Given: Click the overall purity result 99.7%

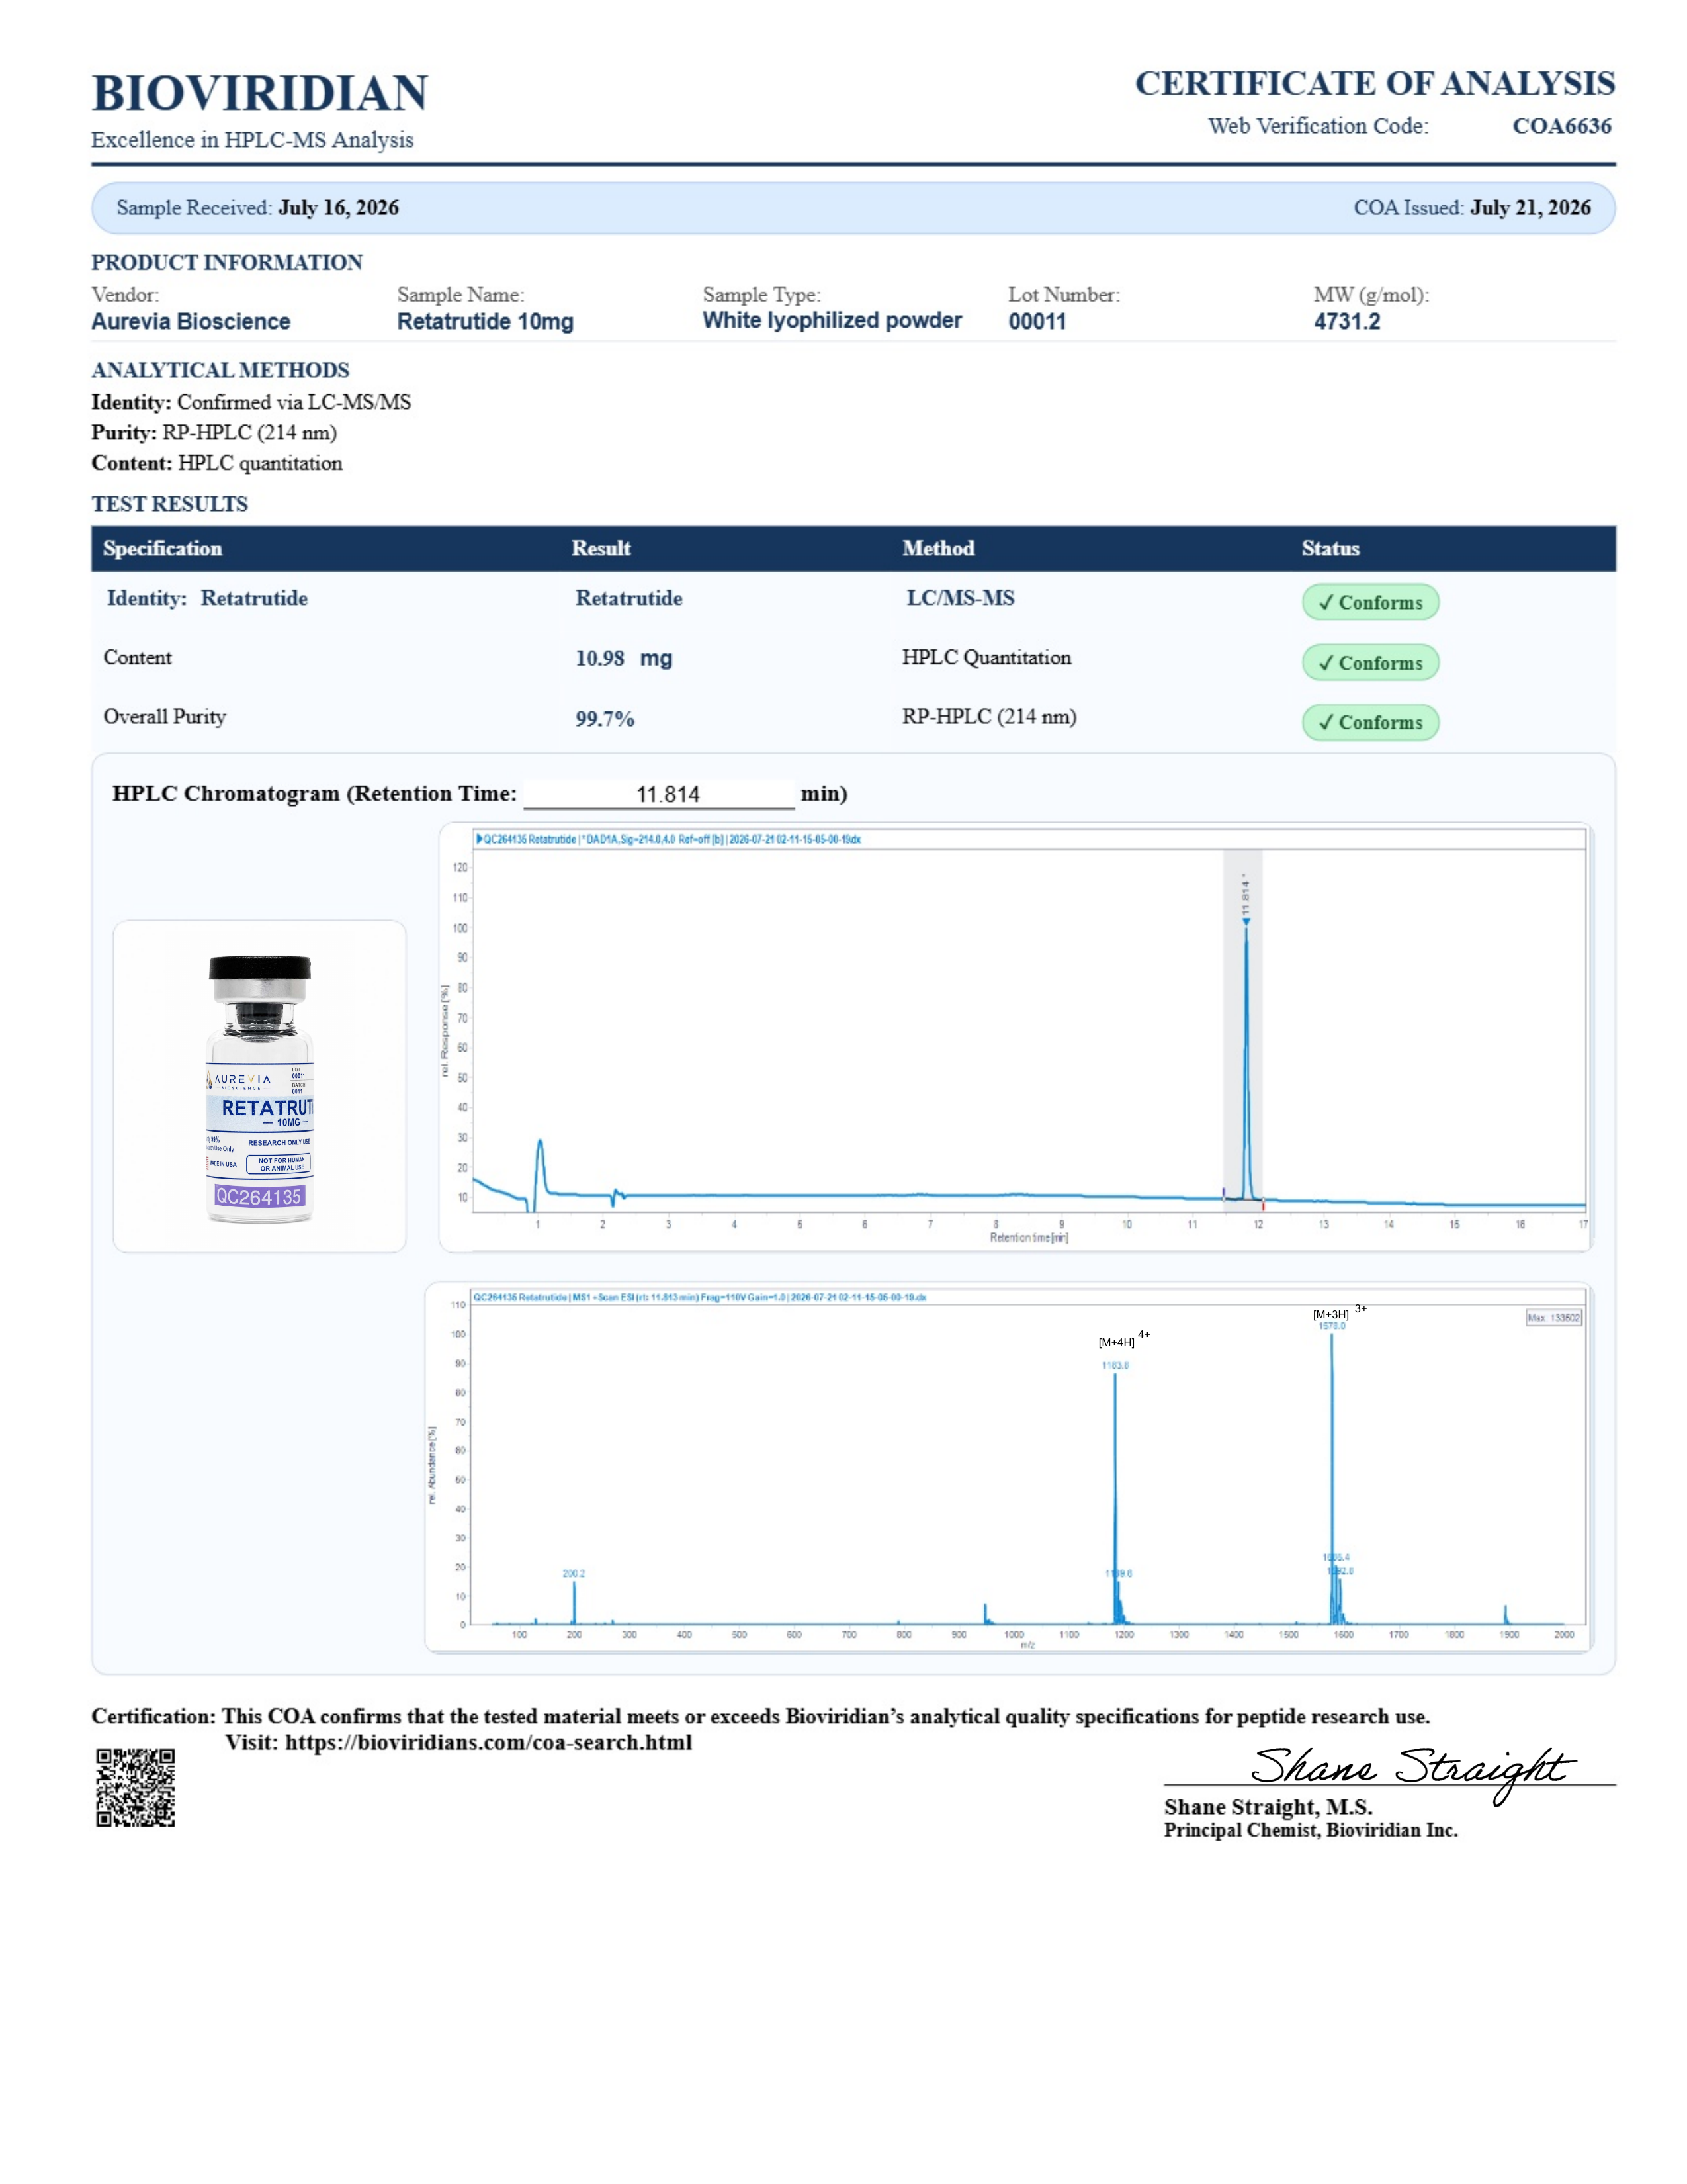Looking at the screenshot, I should (605, 719).
